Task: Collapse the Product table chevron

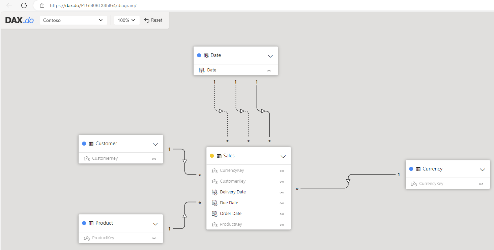Action: (155, 224)
